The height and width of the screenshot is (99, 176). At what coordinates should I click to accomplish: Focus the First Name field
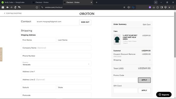click(38, 40)
